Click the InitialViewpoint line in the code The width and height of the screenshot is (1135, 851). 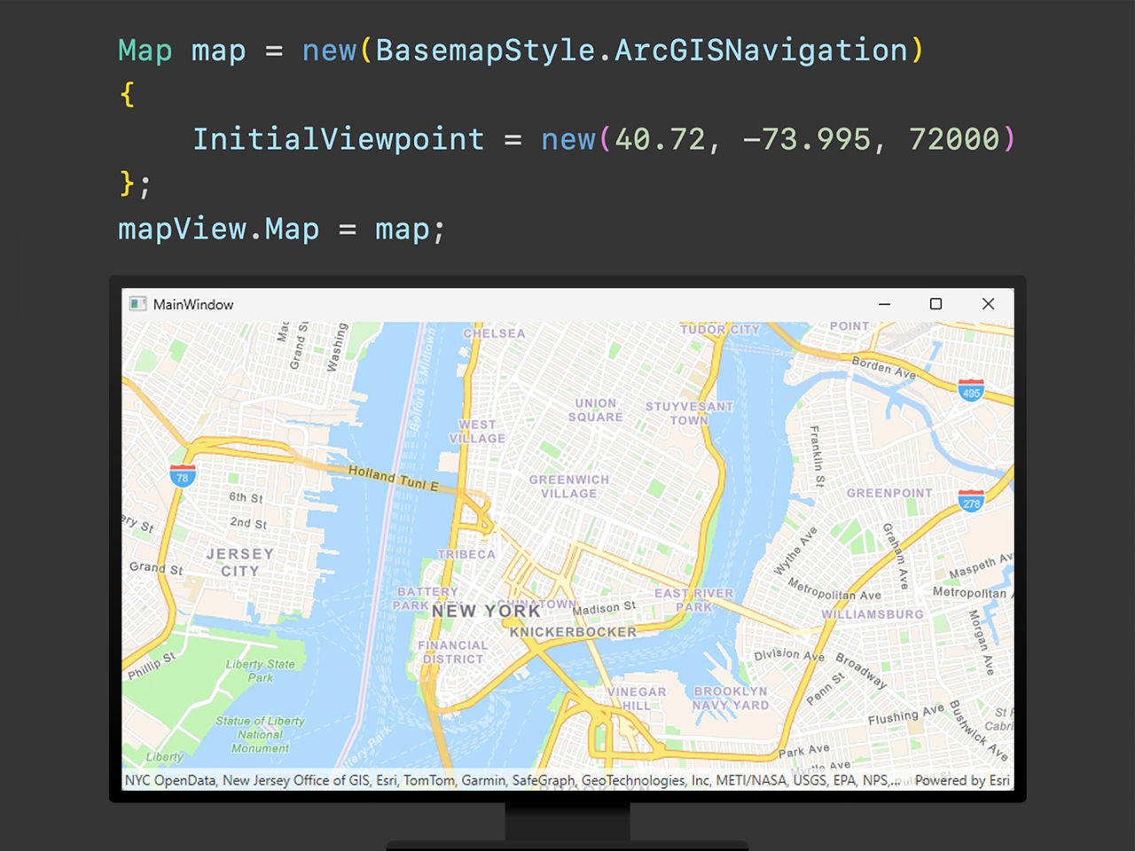point(340,139)
